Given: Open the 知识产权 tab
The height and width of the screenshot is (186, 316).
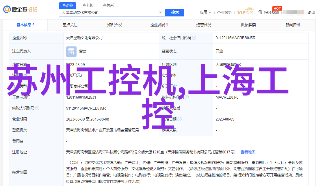Looking at the screenshot, I should [x=114, y=25].
